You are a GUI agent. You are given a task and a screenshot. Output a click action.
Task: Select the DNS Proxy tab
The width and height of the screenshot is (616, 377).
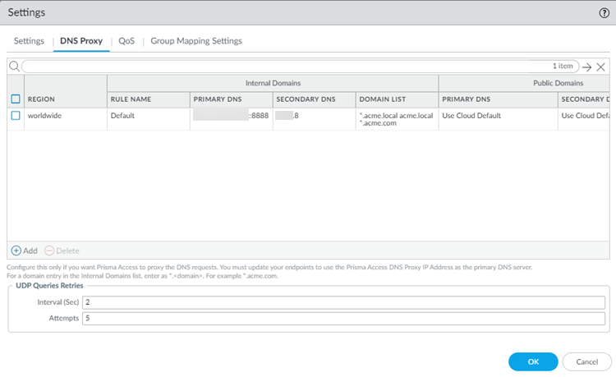80,41
